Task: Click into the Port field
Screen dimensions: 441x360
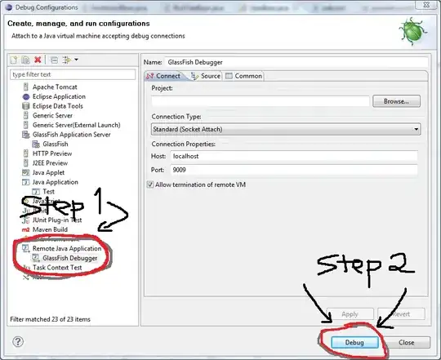Action: (294, 170)
